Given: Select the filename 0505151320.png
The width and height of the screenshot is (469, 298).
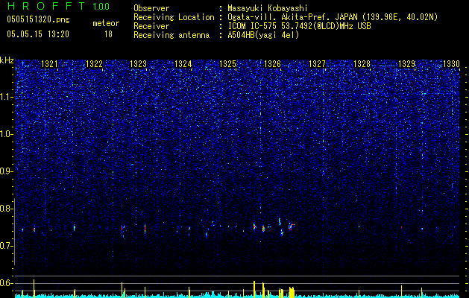Looking at the screenshot, I should (x=38, y=20).
